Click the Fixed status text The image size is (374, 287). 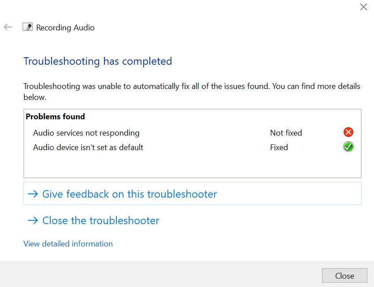[279, 147]
